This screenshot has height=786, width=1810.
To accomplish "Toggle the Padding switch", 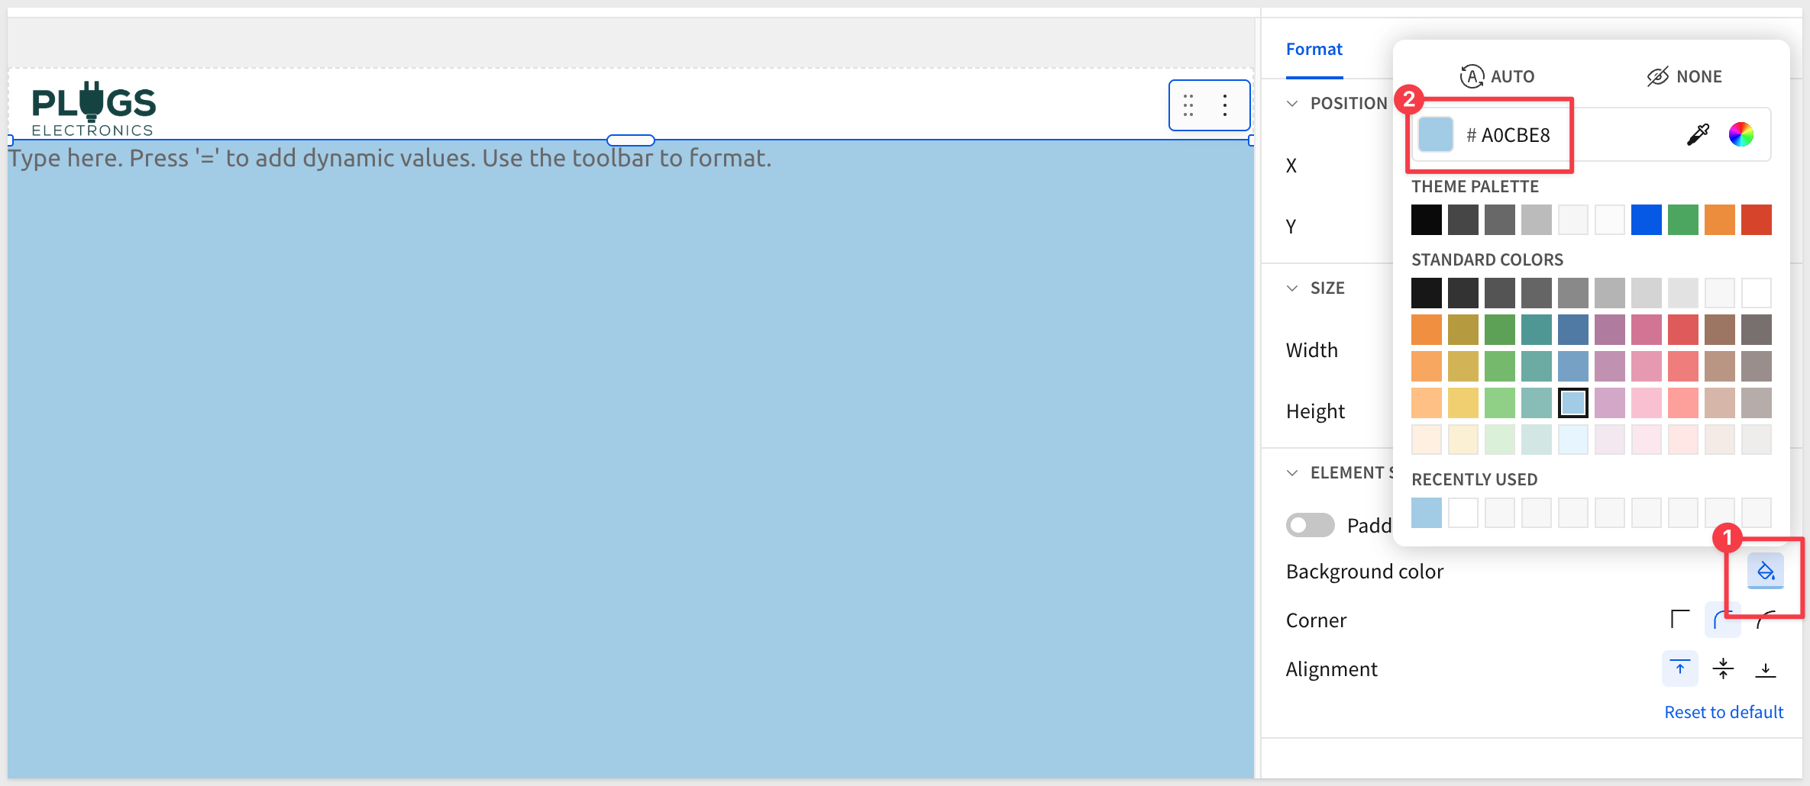I will 1310,525.
